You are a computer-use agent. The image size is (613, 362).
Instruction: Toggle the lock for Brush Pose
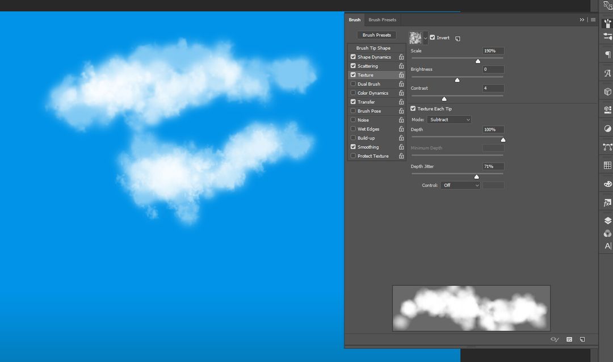[401, 111]
